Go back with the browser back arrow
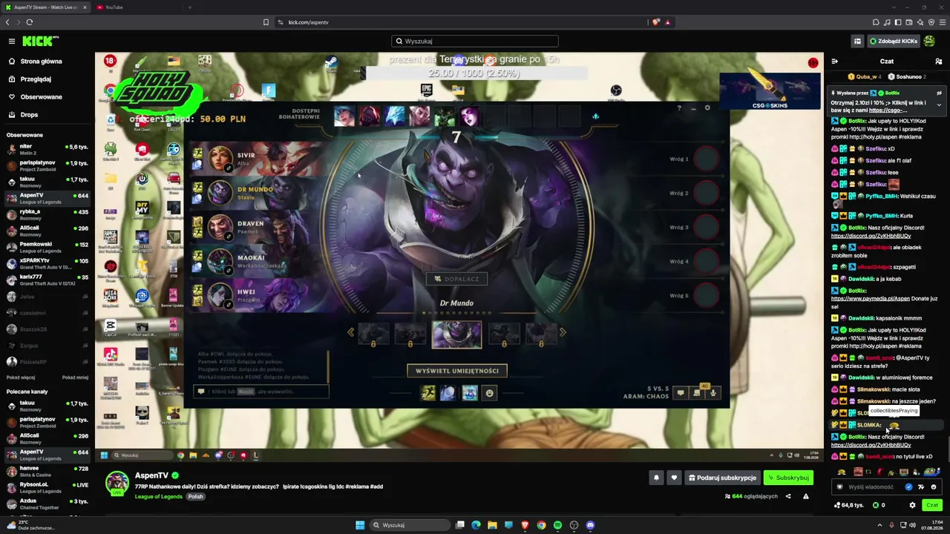Viewport: 950px width, 534px height. 8,22
